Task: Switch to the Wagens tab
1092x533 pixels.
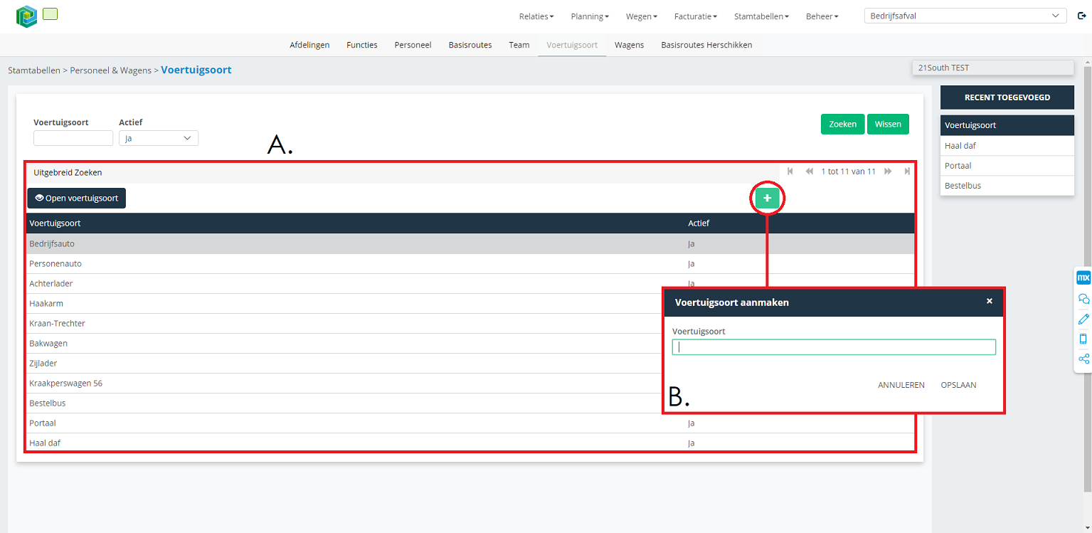Action: 630,45
